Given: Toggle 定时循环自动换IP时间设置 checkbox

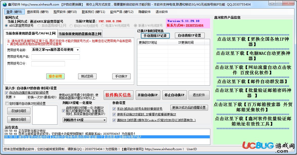Looking at the screenshot, I should coord(7,104).
